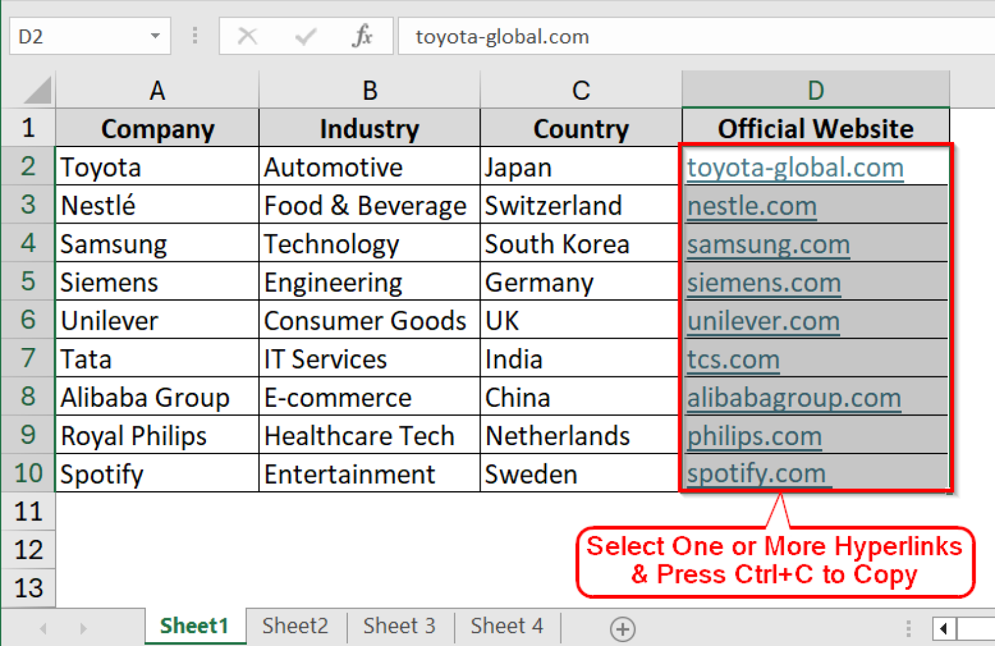Select the cell containing Toyota

[100, 167]
